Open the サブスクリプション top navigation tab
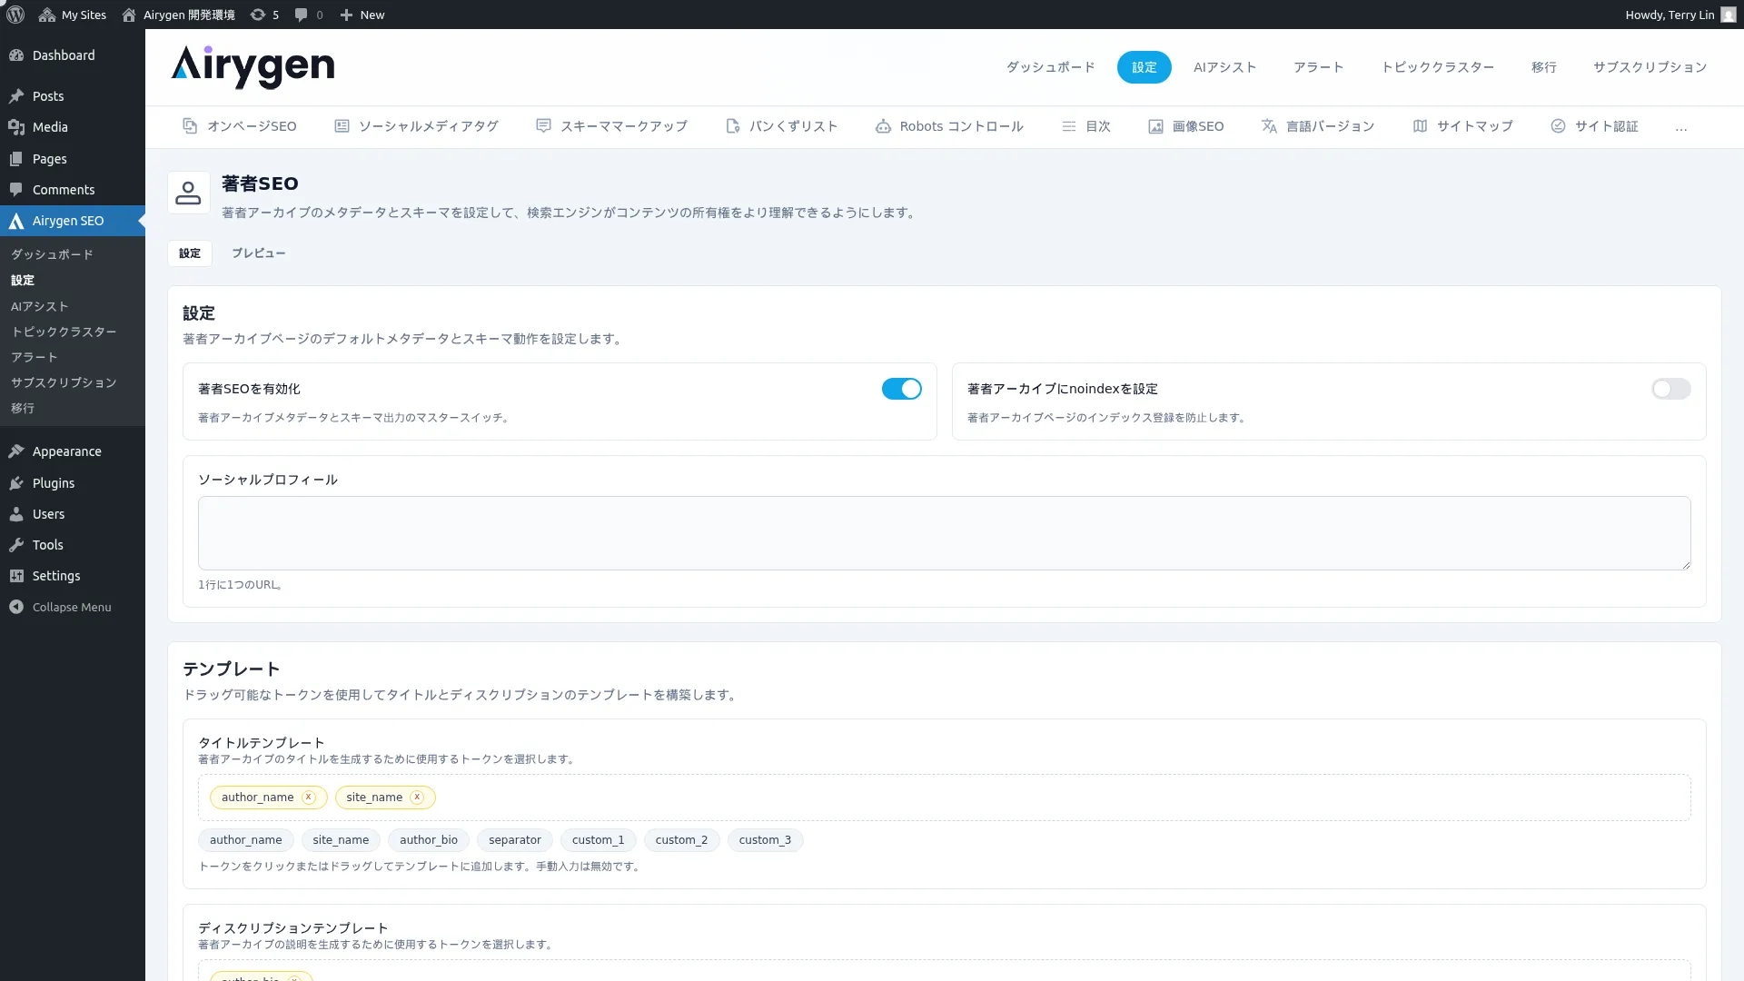This screenshot has width=1744, height=981. (1650, 67)
